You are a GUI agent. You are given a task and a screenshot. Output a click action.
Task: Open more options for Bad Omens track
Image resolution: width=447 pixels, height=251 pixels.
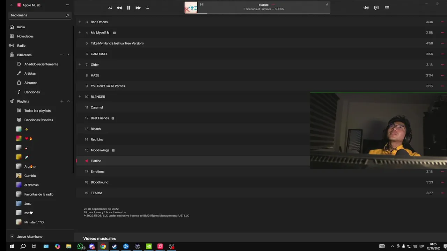point(442,22)
